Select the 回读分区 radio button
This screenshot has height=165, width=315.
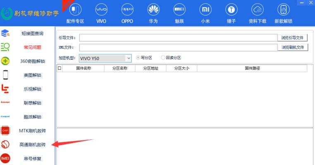(x=163, y=57)
